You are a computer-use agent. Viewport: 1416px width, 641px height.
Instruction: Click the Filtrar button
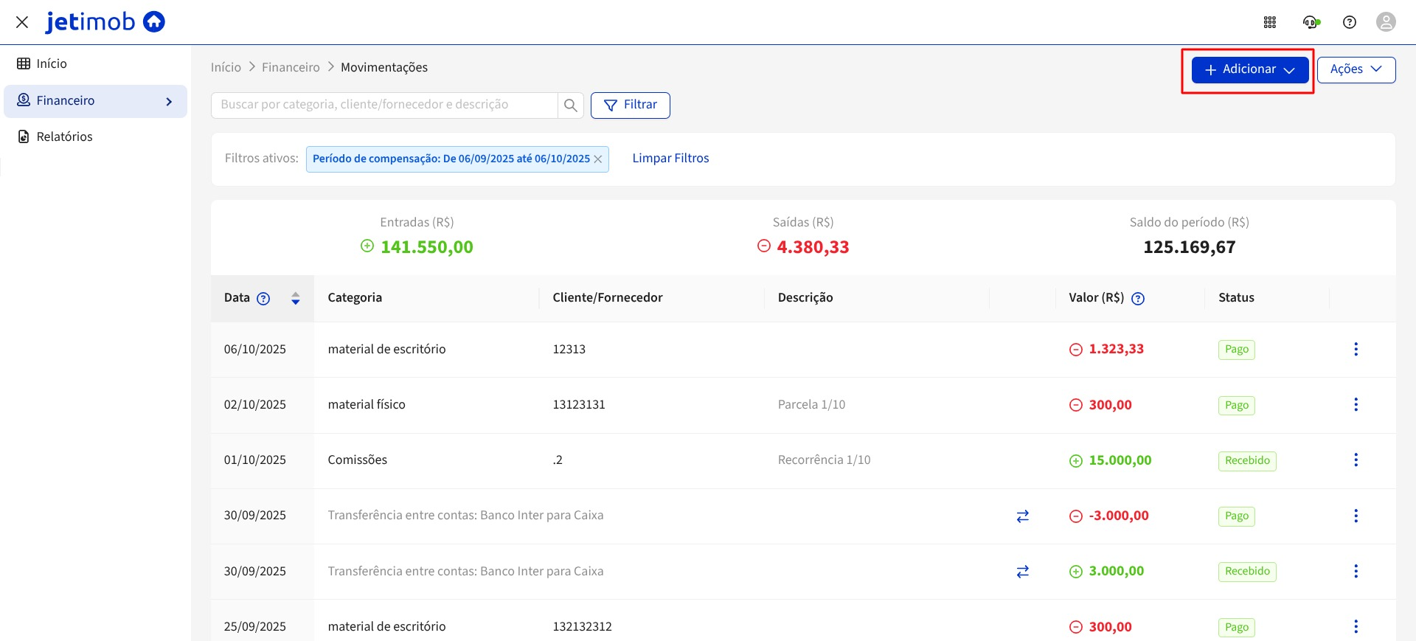coord(630,105)
